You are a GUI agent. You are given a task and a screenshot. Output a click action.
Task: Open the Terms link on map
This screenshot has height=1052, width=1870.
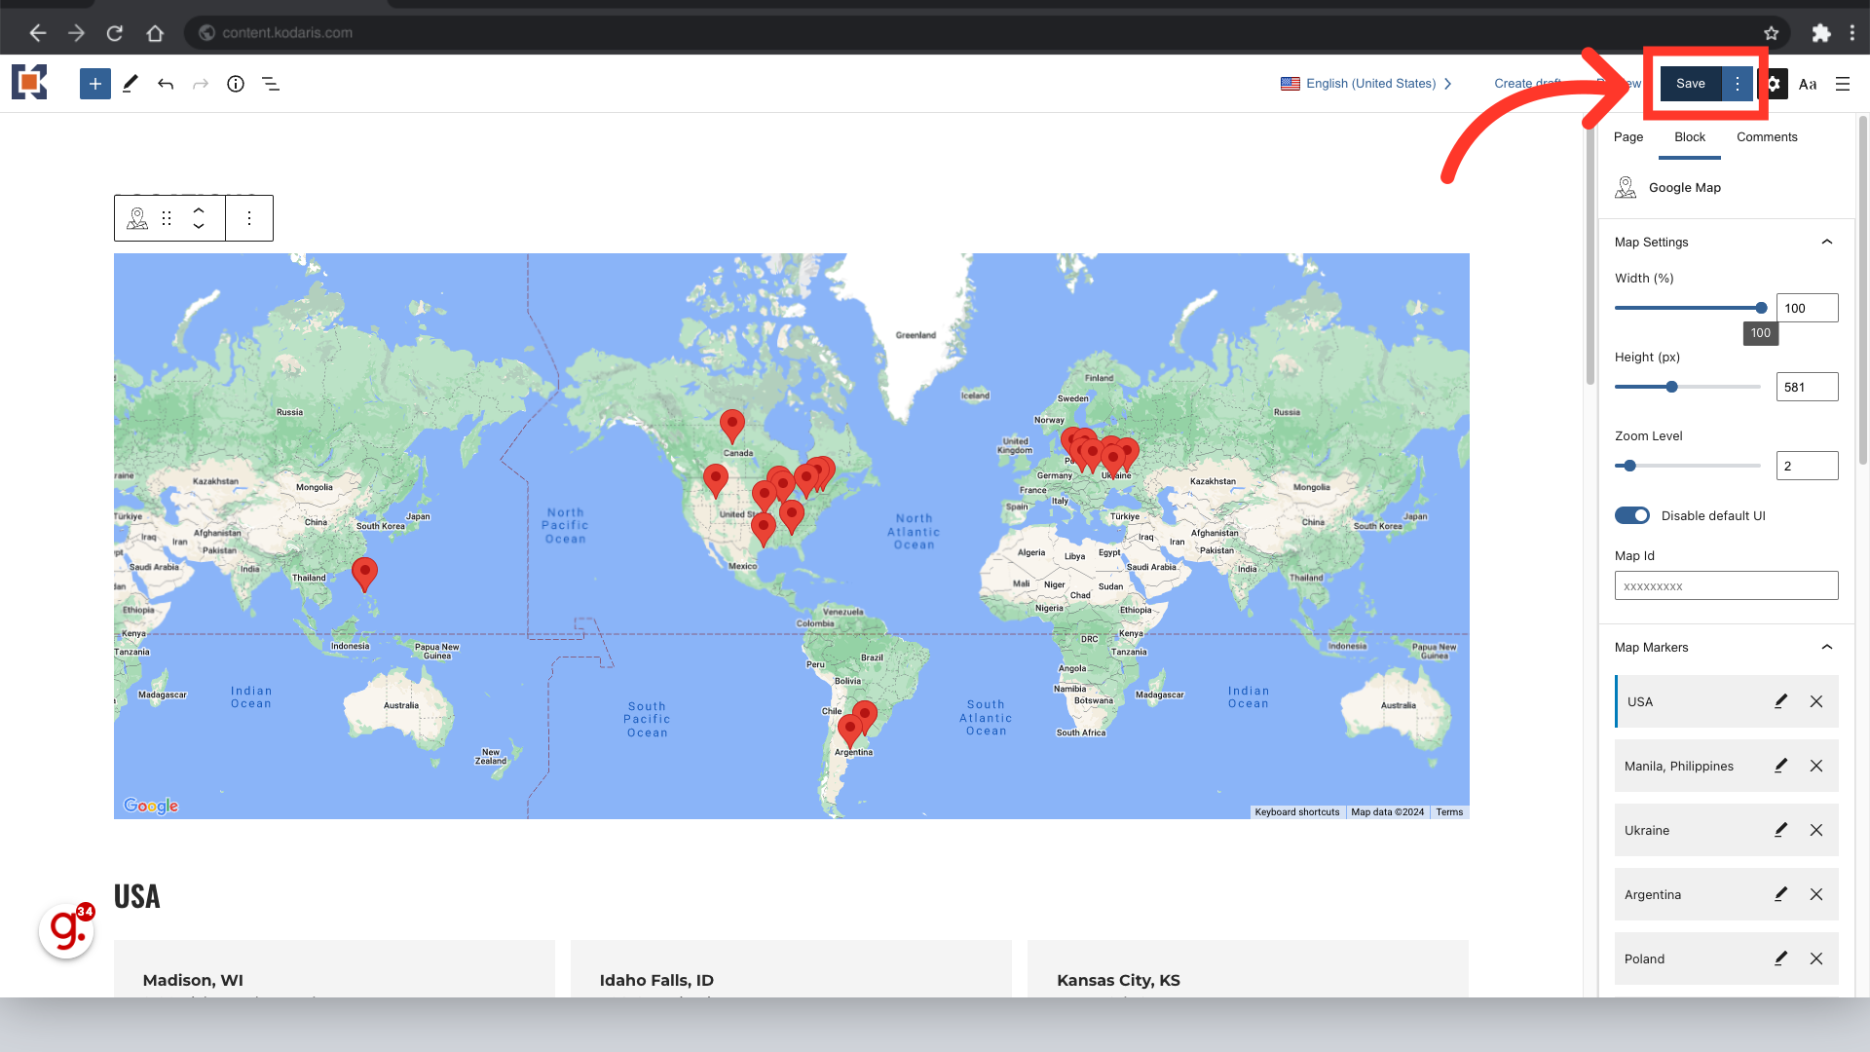[1449, 812]
